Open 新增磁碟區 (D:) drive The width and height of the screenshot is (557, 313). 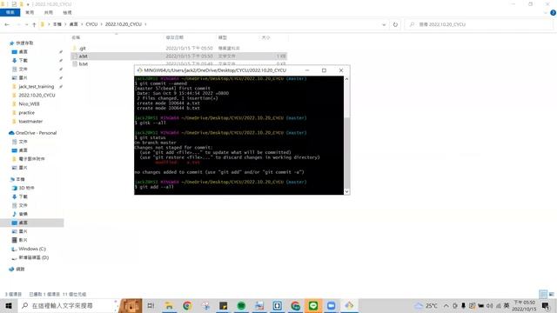[33, 257]
